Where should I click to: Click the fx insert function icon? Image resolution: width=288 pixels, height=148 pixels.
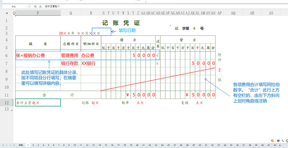pos(40,6)
